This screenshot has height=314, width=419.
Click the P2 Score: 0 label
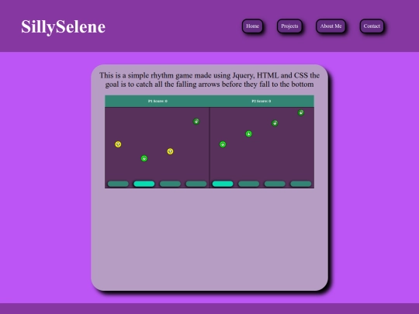point(261,102)
